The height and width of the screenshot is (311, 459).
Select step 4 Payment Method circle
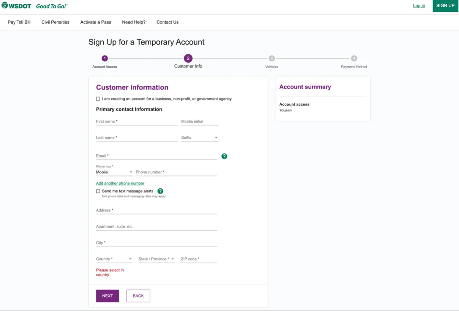point(354,58)
